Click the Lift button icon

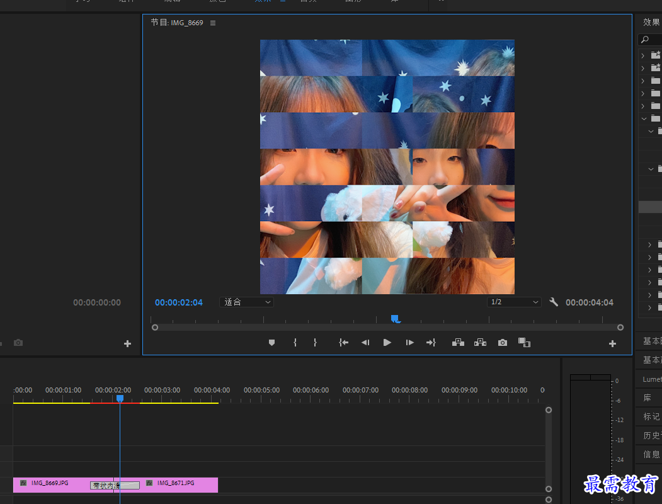pyautogui.click(x=458, y=342)
